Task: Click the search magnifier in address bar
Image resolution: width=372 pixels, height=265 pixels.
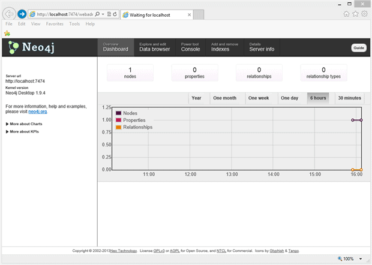Action: (97, 14)
